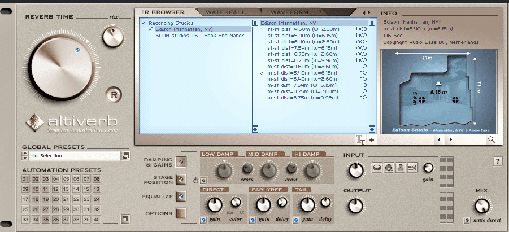
Task: Click the Hi Damp knob
Action: tap(312, 170)
